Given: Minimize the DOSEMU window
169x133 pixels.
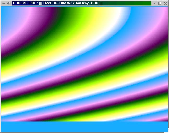Looking at the screenshot, I should (x=154, y=3).
